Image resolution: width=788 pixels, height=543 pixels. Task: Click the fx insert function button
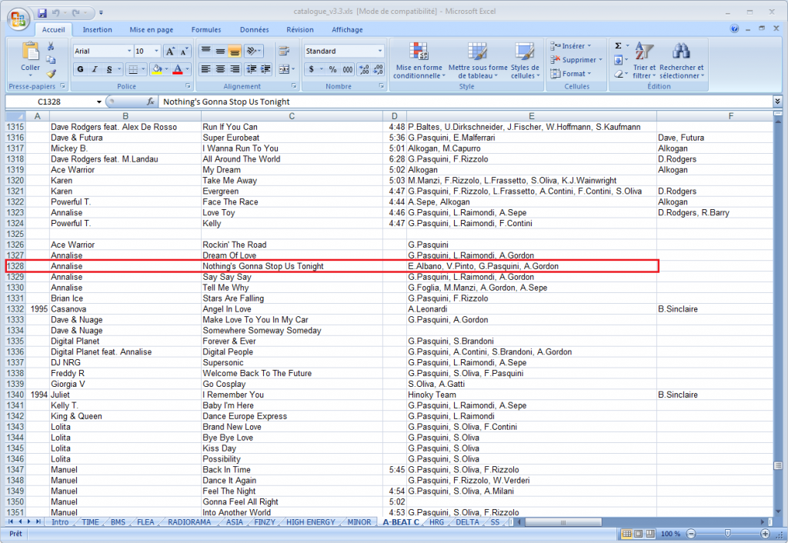pos(150,102)
